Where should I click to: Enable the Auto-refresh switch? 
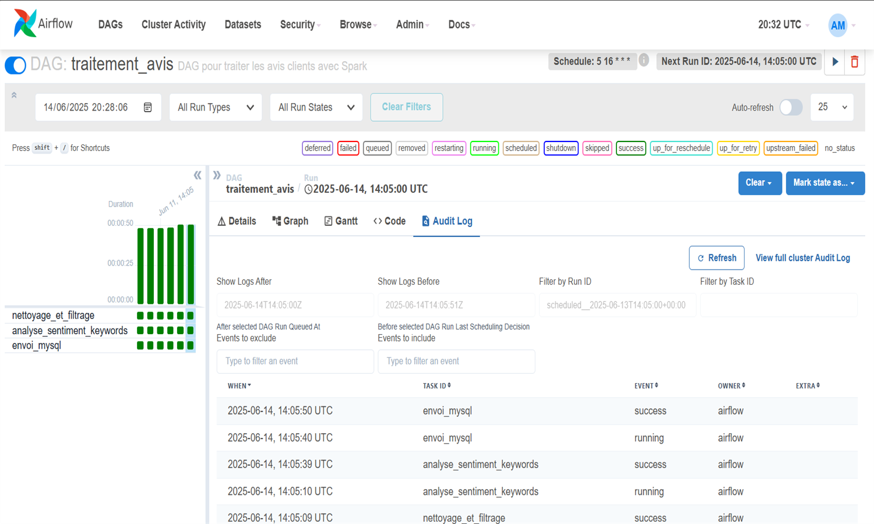[791, 107]
